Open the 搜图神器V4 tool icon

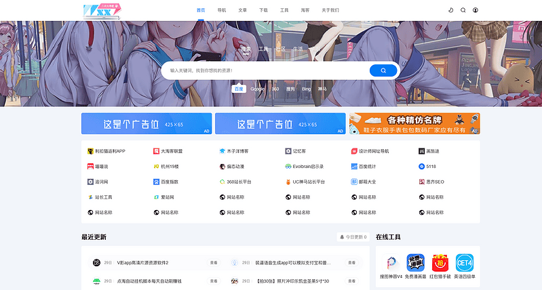point(391,263)
